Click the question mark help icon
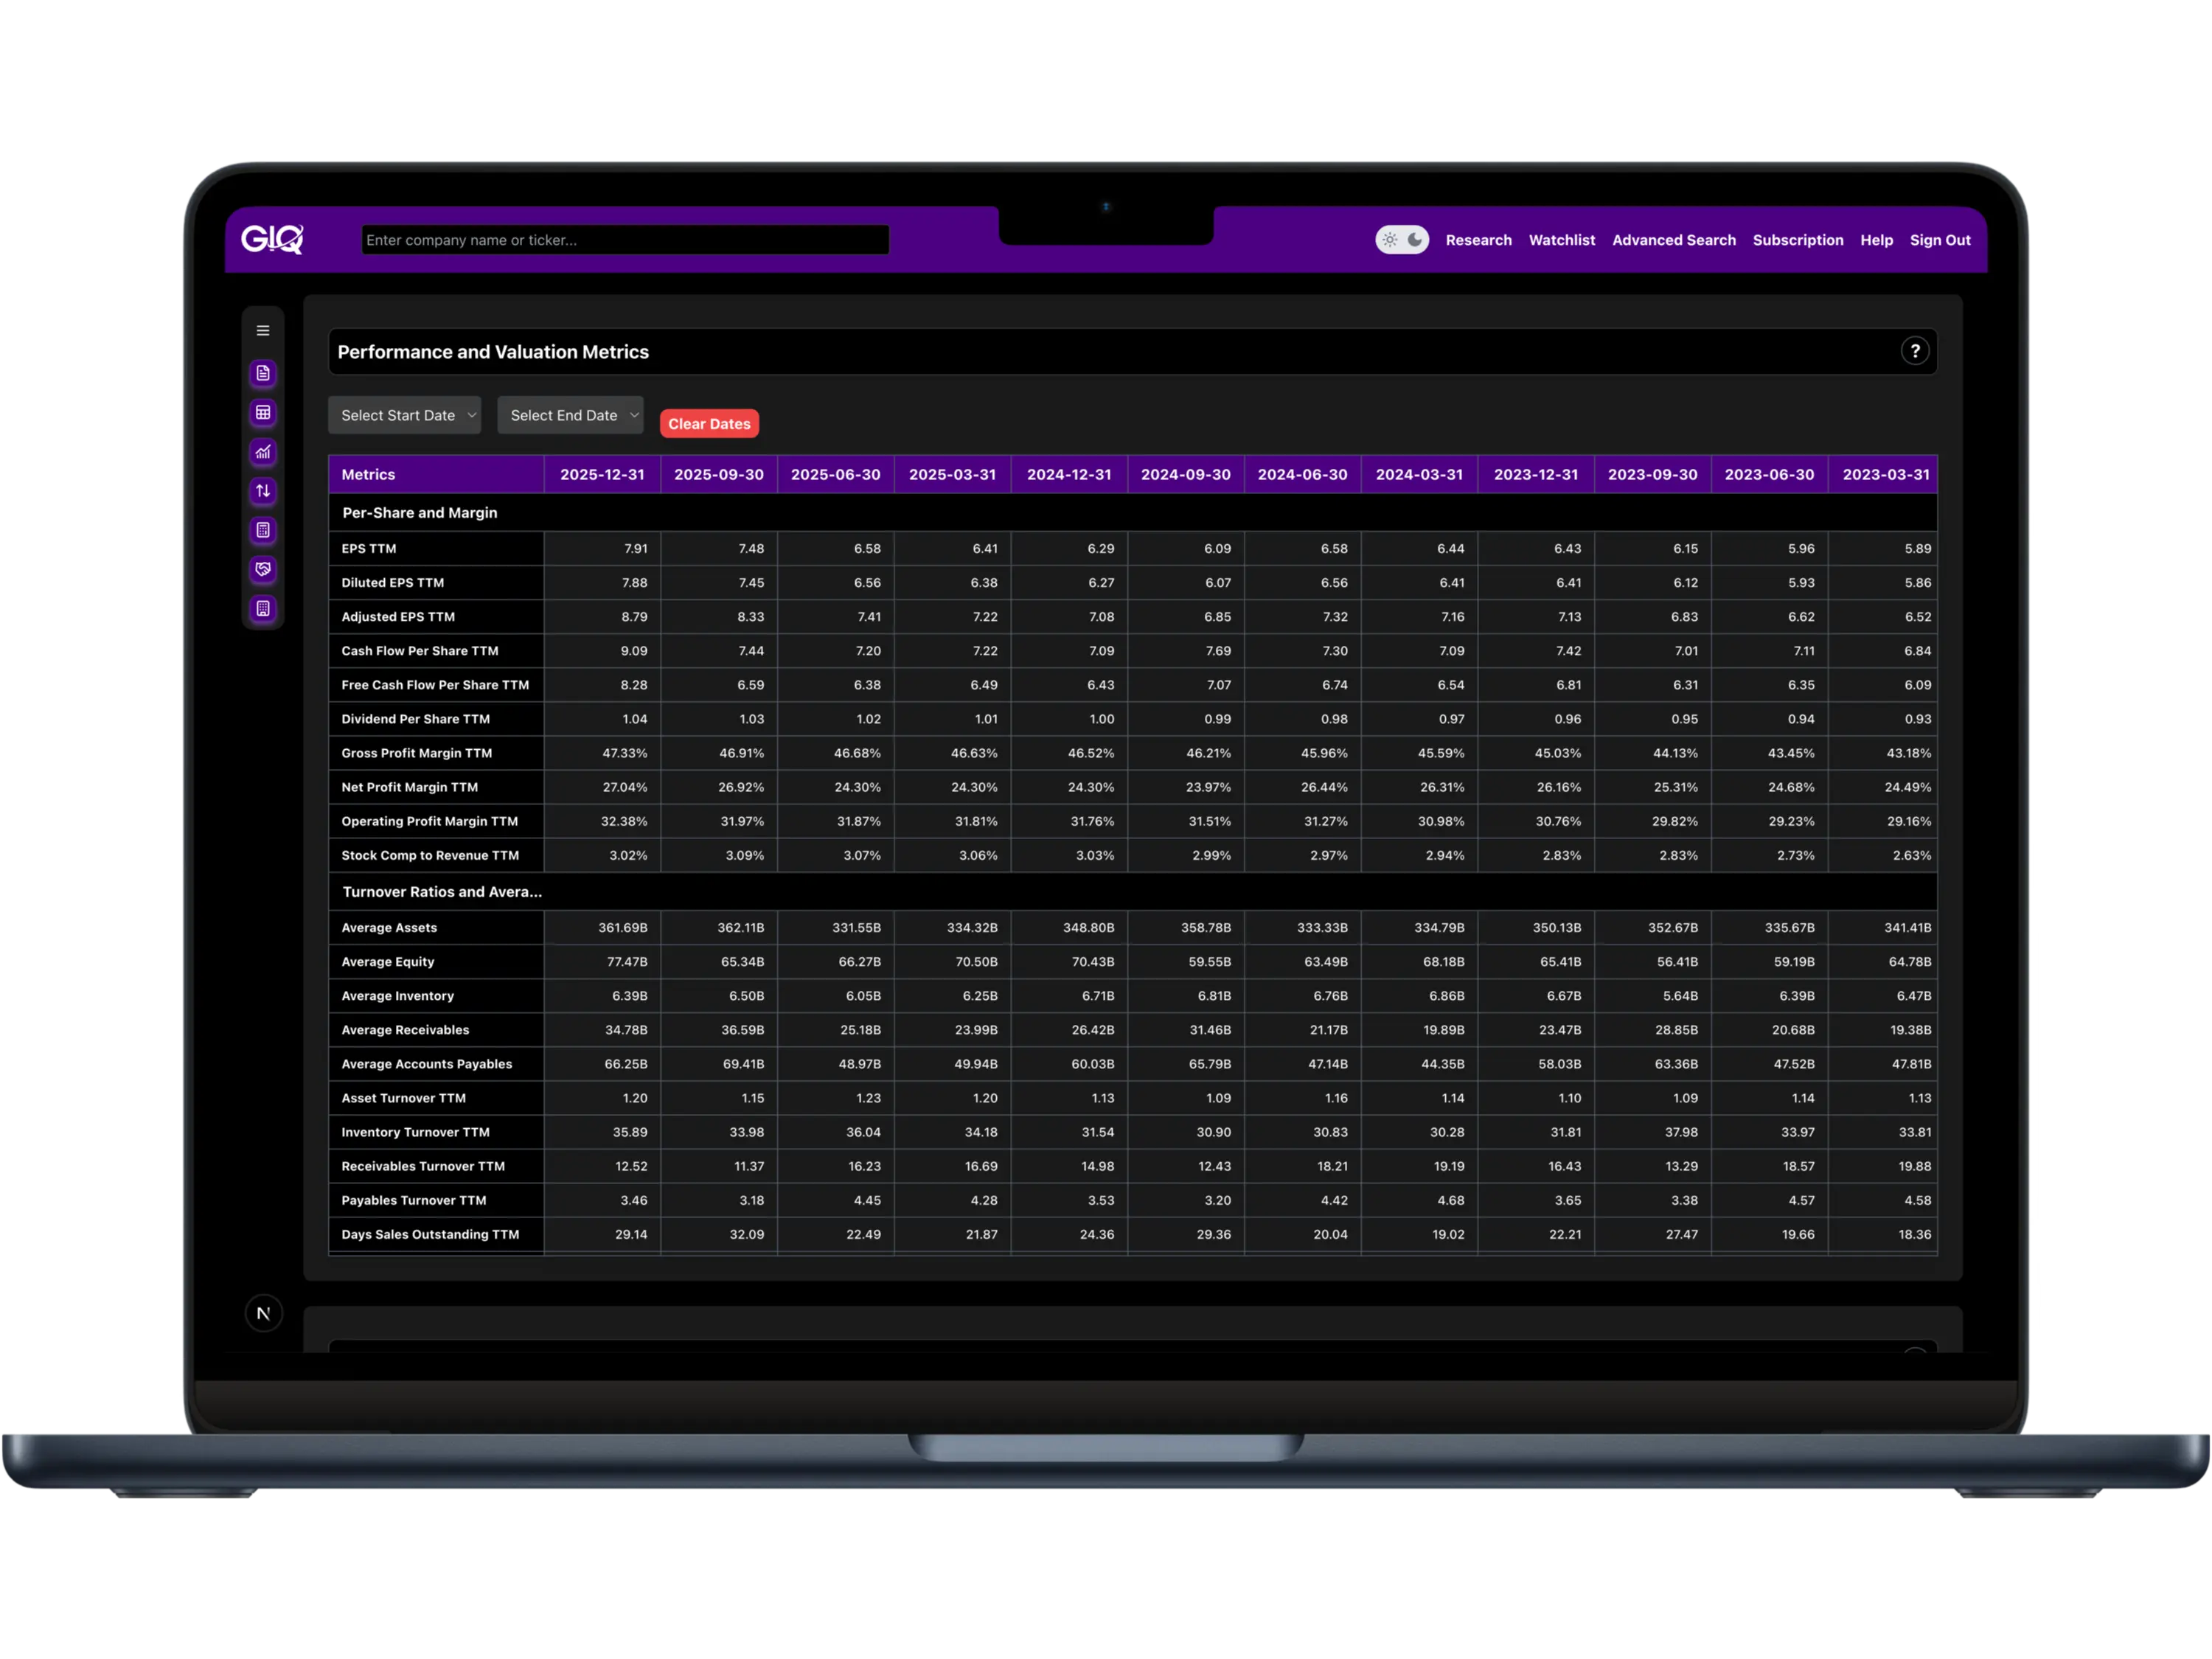The image size is (2212, 1659). click(x=1914, y=351)
